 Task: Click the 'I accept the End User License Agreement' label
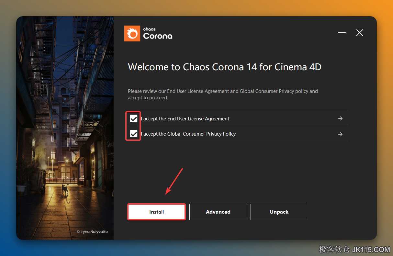[185, 119]
